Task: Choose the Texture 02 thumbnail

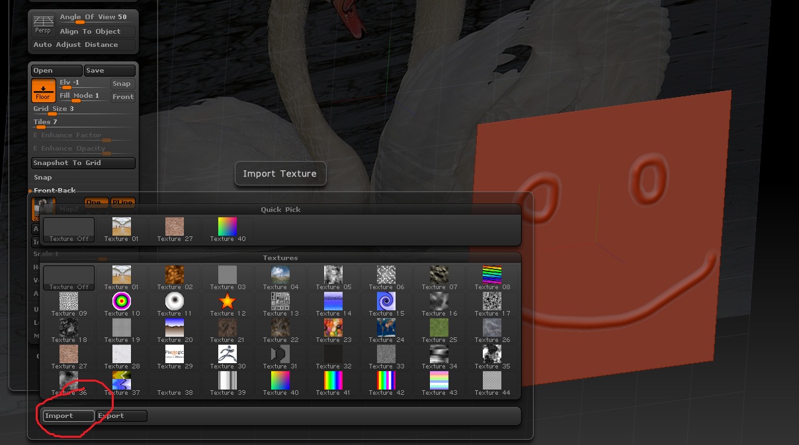Action: coord(175,278)
